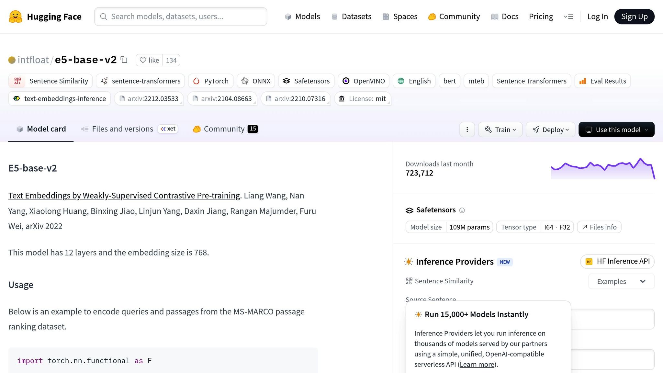Click the downloads trend chart

point(603,169)
